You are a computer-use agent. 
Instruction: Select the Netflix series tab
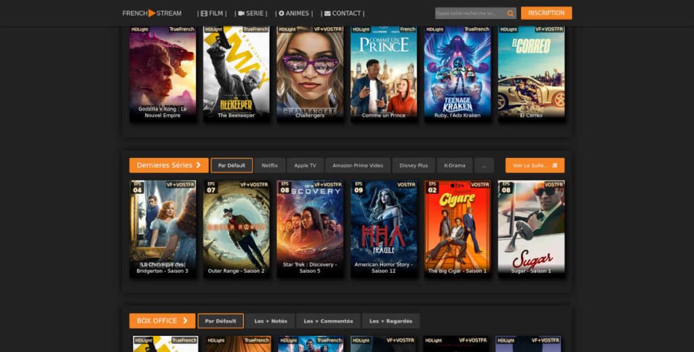click(270, 165)
